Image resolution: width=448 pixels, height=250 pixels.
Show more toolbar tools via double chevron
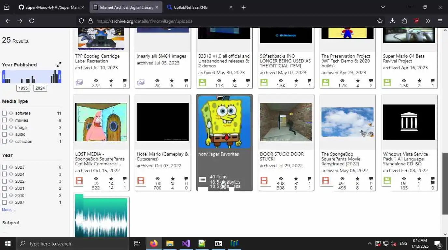[428, 21]
